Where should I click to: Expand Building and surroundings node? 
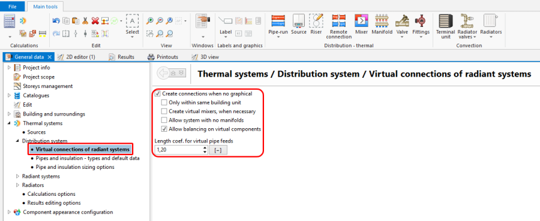pyautogui.click(x=9, y=114)
